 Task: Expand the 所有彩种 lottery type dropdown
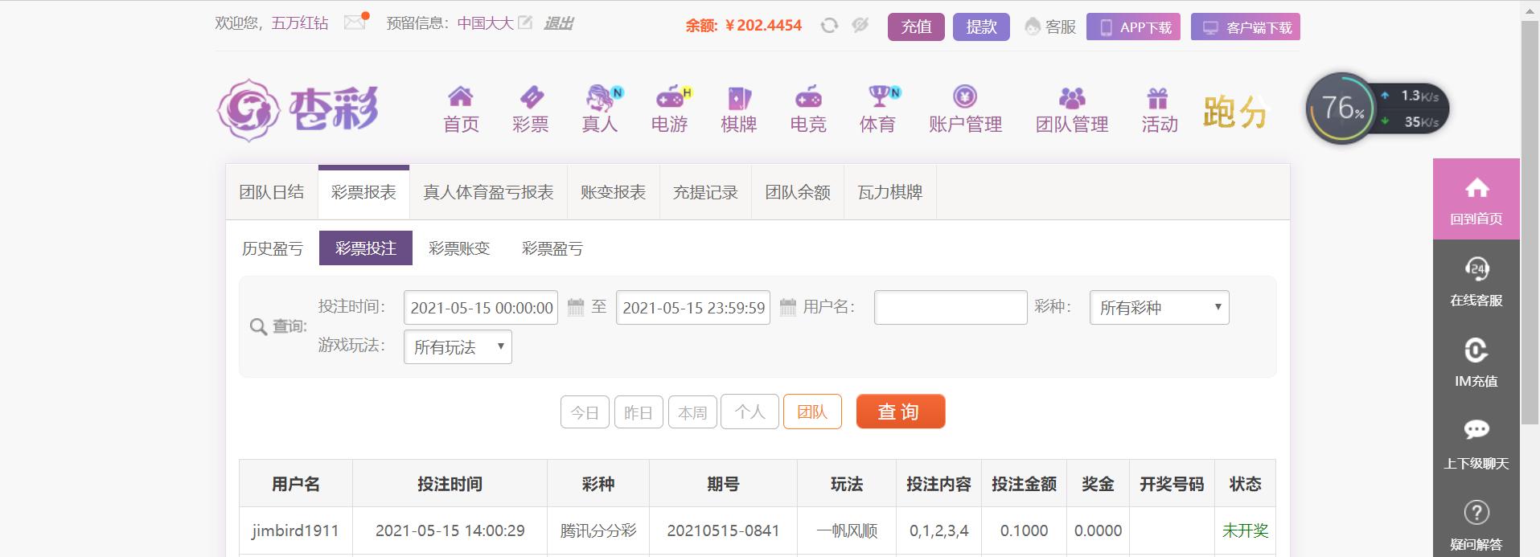[1159, 307]
